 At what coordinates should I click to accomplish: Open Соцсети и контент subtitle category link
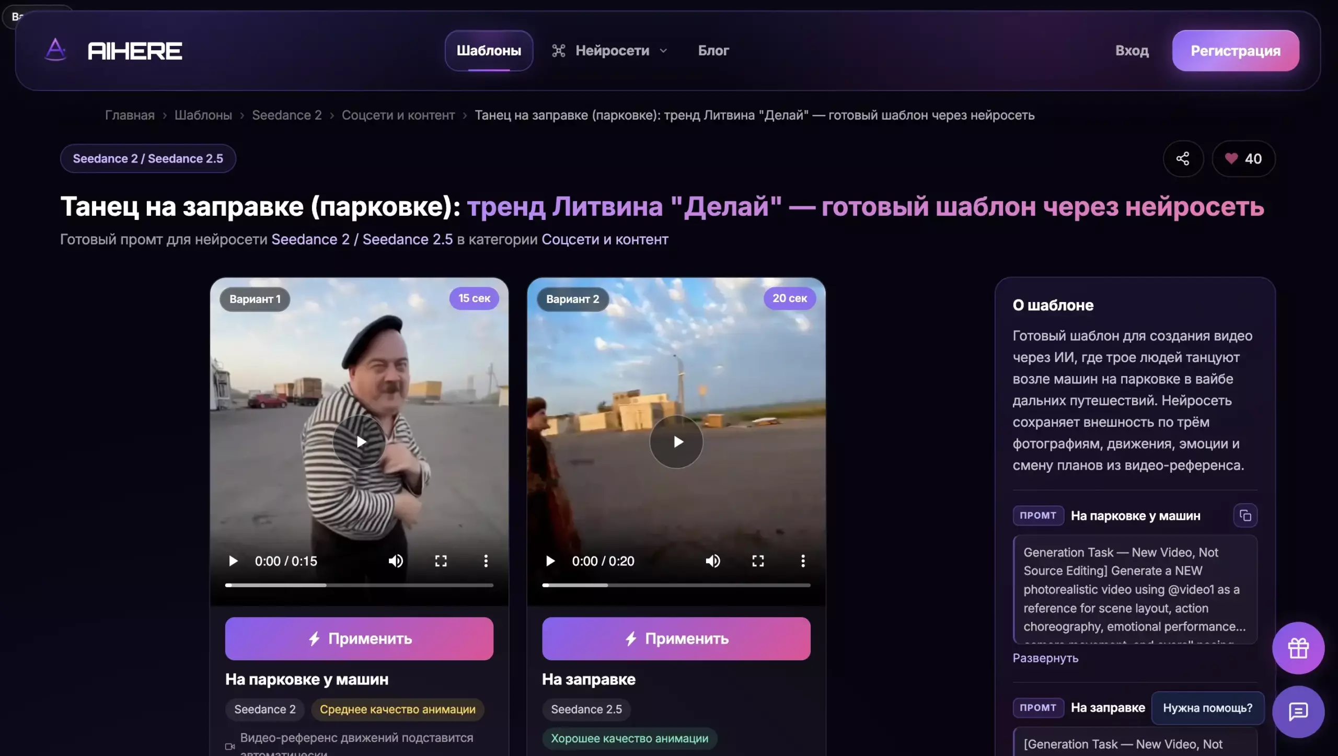point(605,239)
